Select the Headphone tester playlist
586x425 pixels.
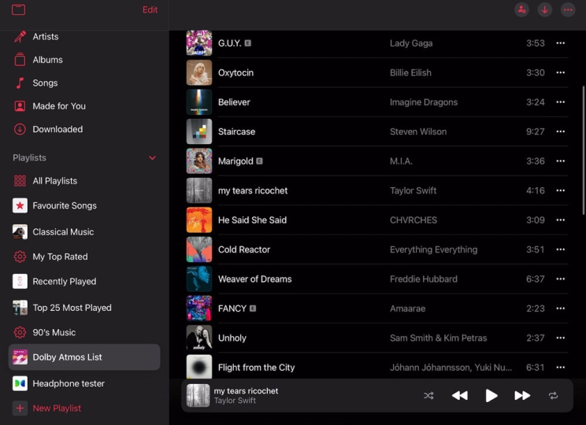(x=84, y=383)
